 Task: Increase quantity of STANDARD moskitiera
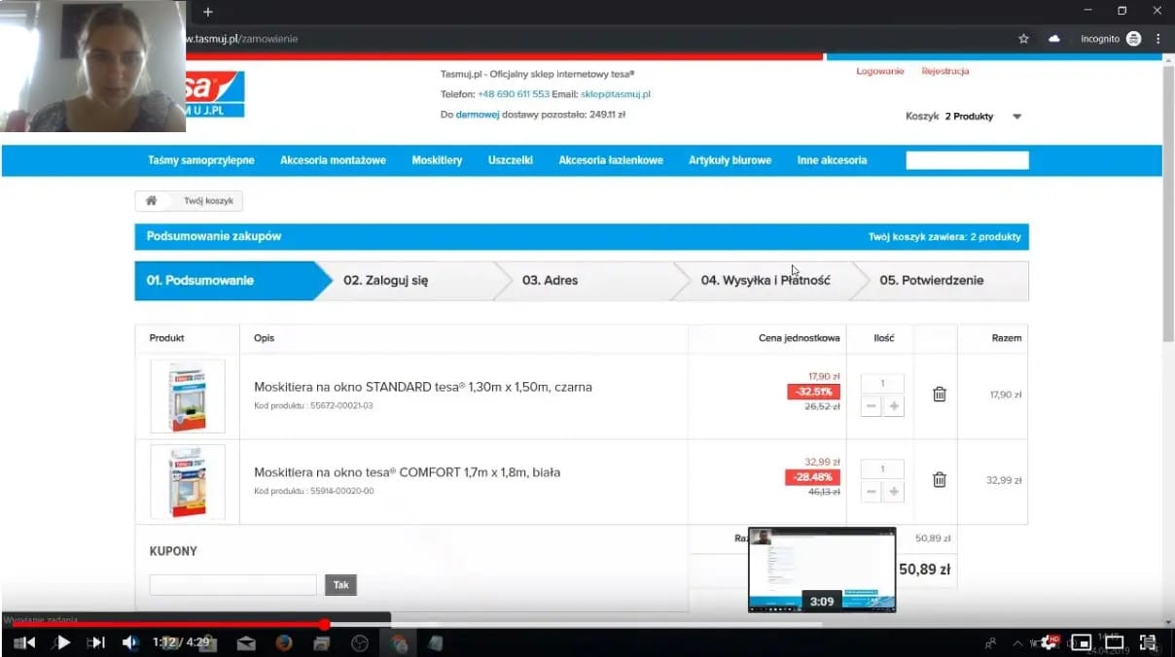[x=893, y=407]
